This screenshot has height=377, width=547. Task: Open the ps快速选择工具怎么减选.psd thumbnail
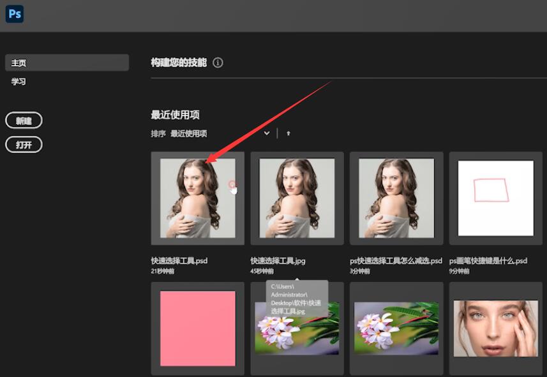click(396, 198)
